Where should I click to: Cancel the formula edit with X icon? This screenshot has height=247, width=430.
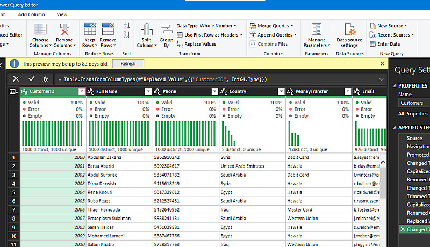[16, 79]
